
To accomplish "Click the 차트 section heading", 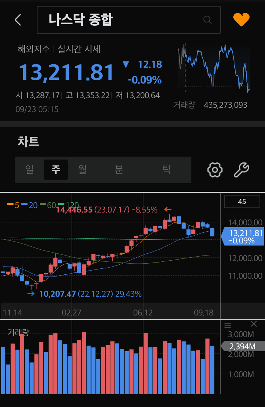I will click(28, 142).
